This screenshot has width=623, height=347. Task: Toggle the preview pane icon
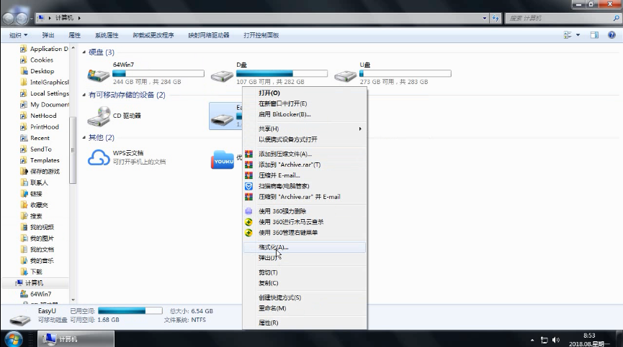coord(594,35)
